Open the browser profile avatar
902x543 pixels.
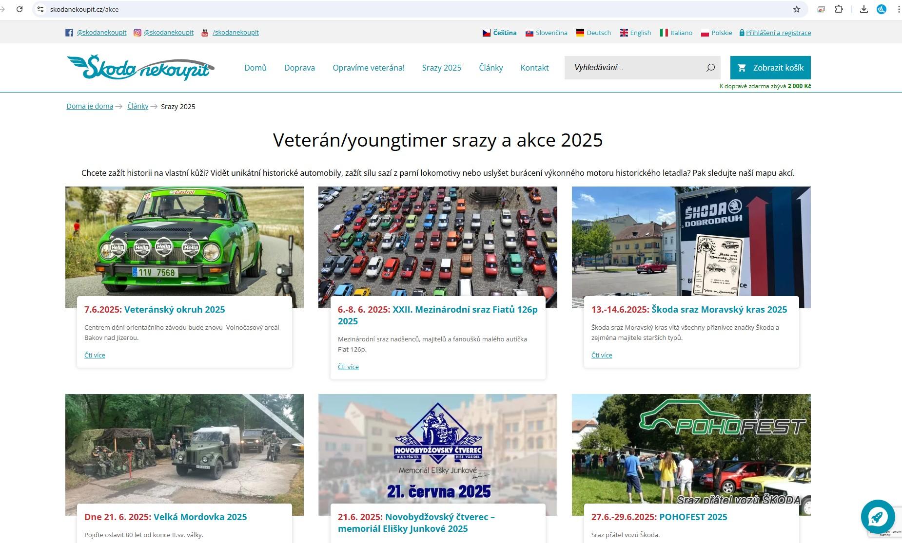(x=882, y=9)
